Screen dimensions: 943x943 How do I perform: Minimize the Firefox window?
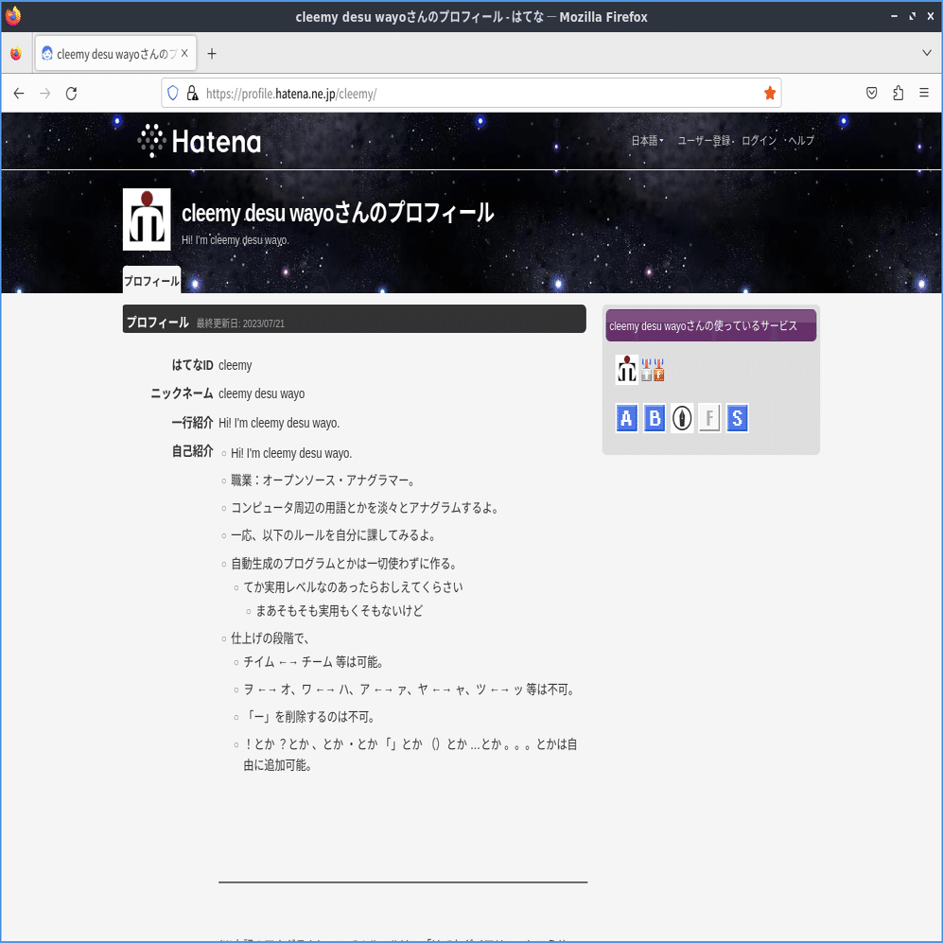894,16
